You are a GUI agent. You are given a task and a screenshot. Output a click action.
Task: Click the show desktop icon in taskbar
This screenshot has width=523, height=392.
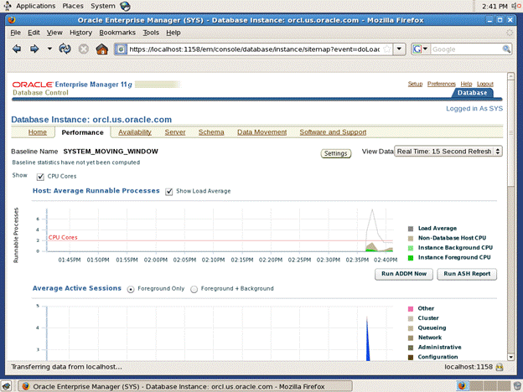pos(7,386)
